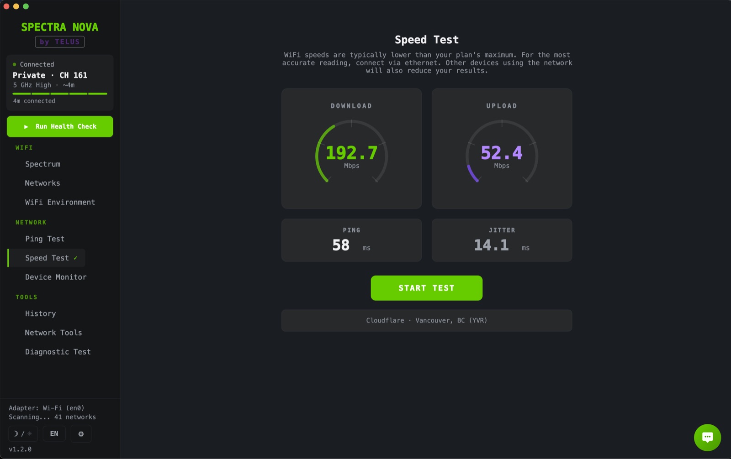
Task: Click the Ping 58 ms card
Action: (x=351, y=240)
